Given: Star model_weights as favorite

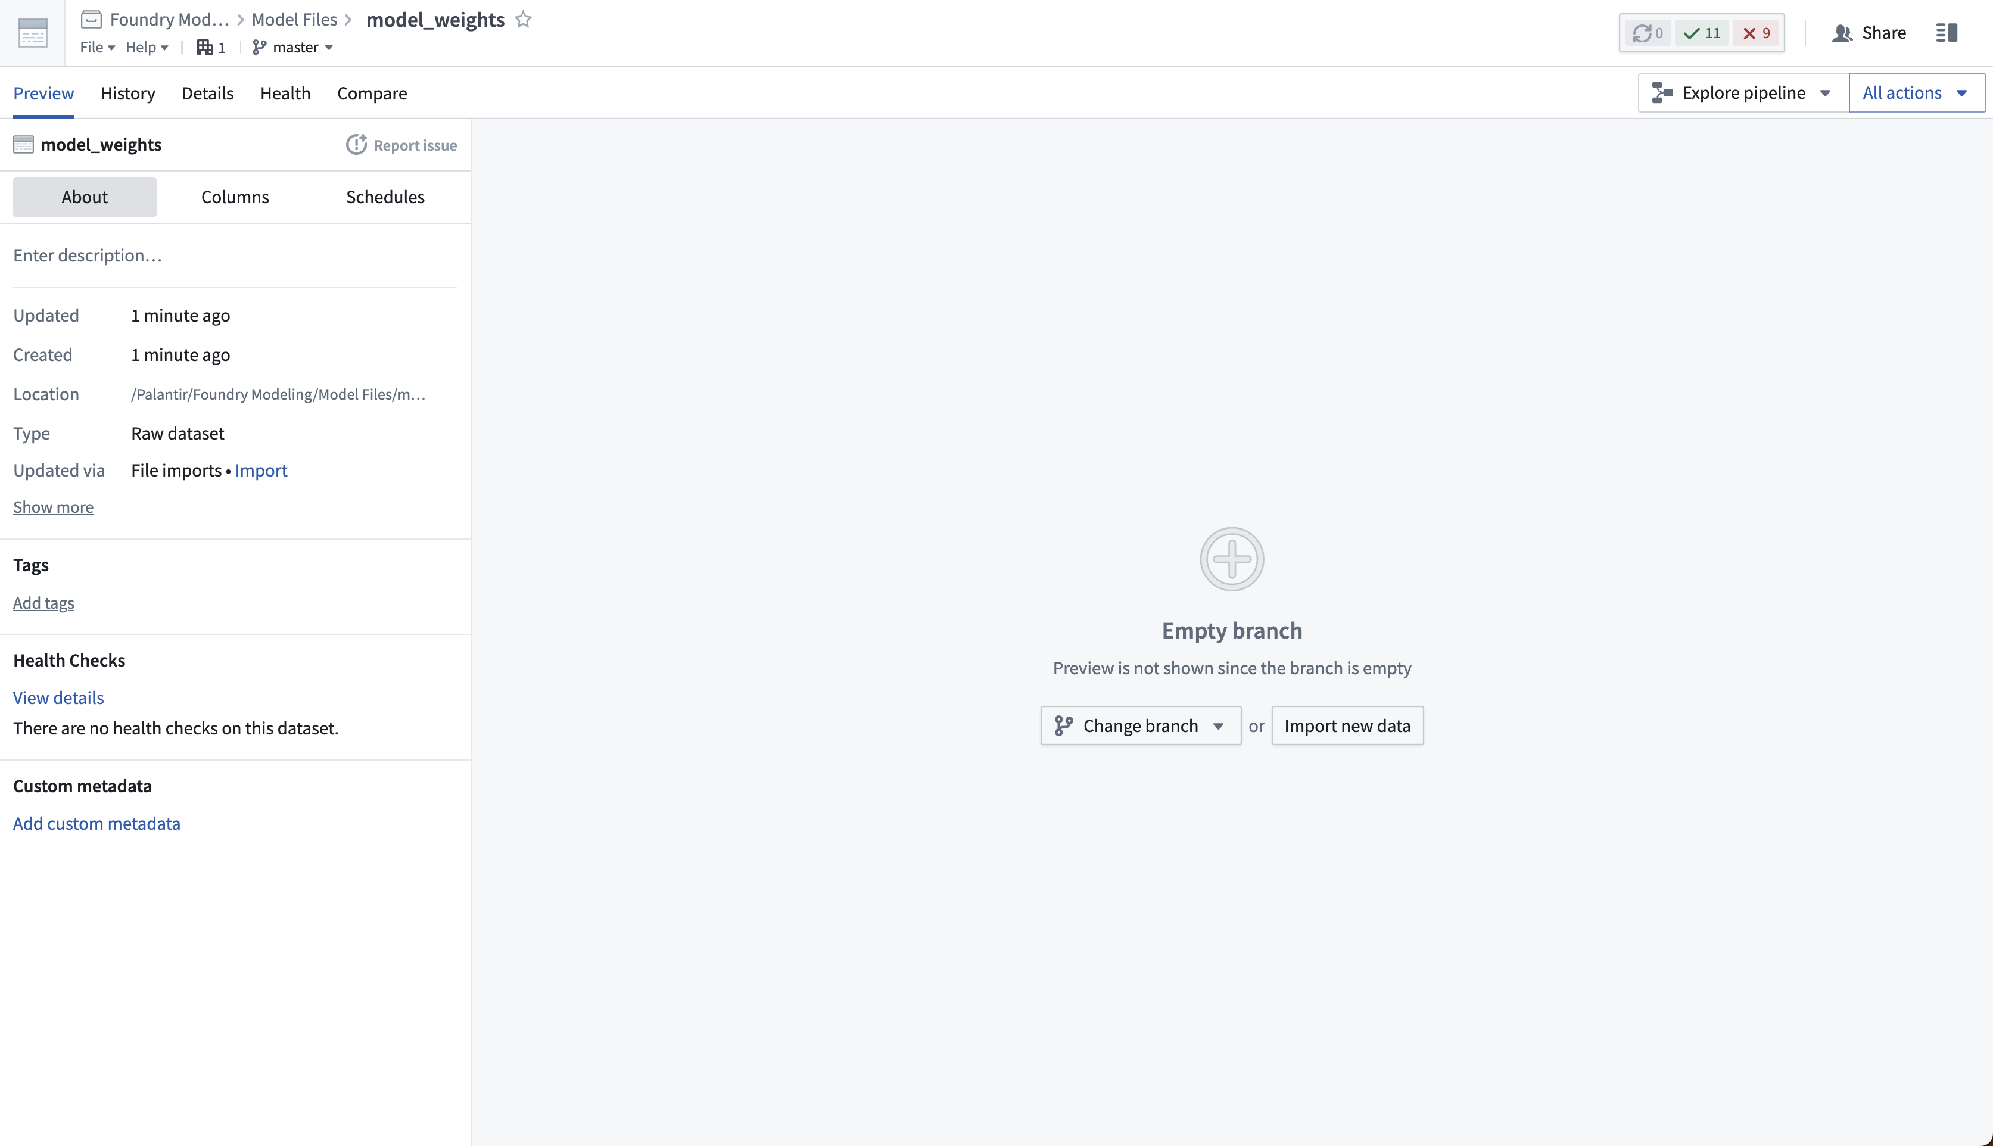Looking at the screenshot, I should pyautogui.click(x=524, y=20).
